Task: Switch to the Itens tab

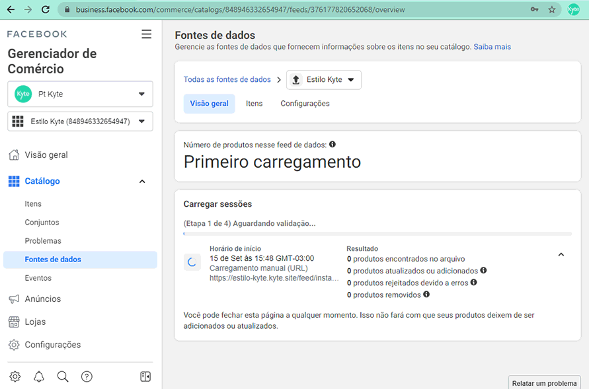Action: (255, 104)
